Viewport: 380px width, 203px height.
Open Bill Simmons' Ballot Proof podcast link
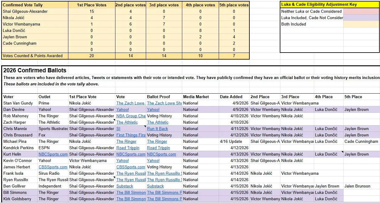tap(164, 192)
